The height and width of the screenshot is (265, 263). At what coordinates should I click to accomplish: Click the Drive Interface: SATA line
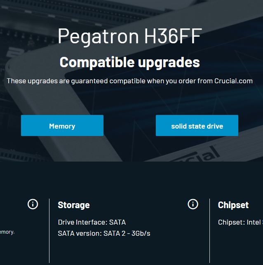(x=92, y=222)
